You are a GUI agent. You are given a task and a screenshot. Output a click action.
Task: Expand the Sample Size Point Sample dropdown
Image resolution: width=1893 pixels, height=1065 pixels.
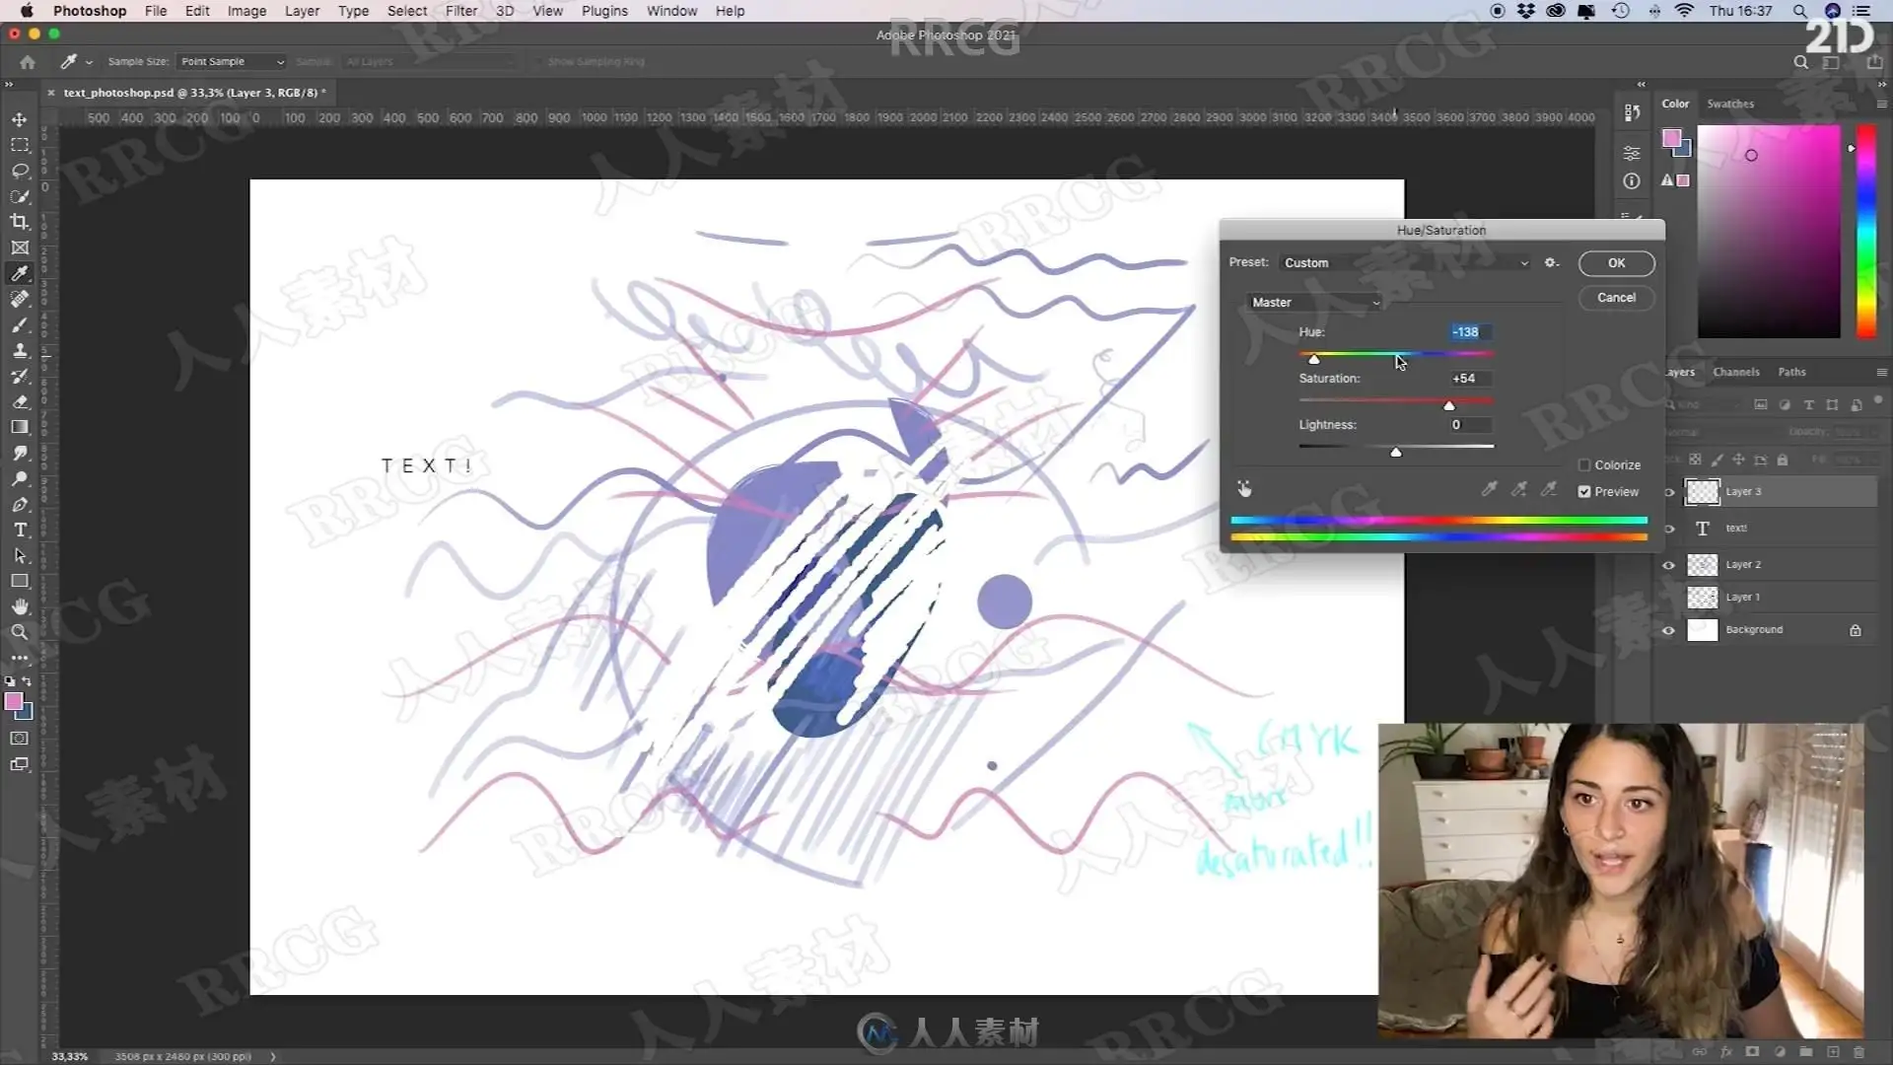tap(232, 61)
